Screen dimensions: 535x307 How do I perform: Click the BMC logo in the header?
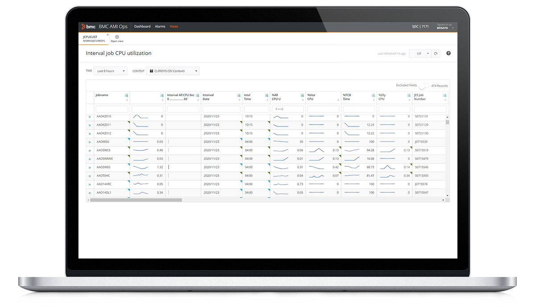pyautogui.click(x=89, y=26)
